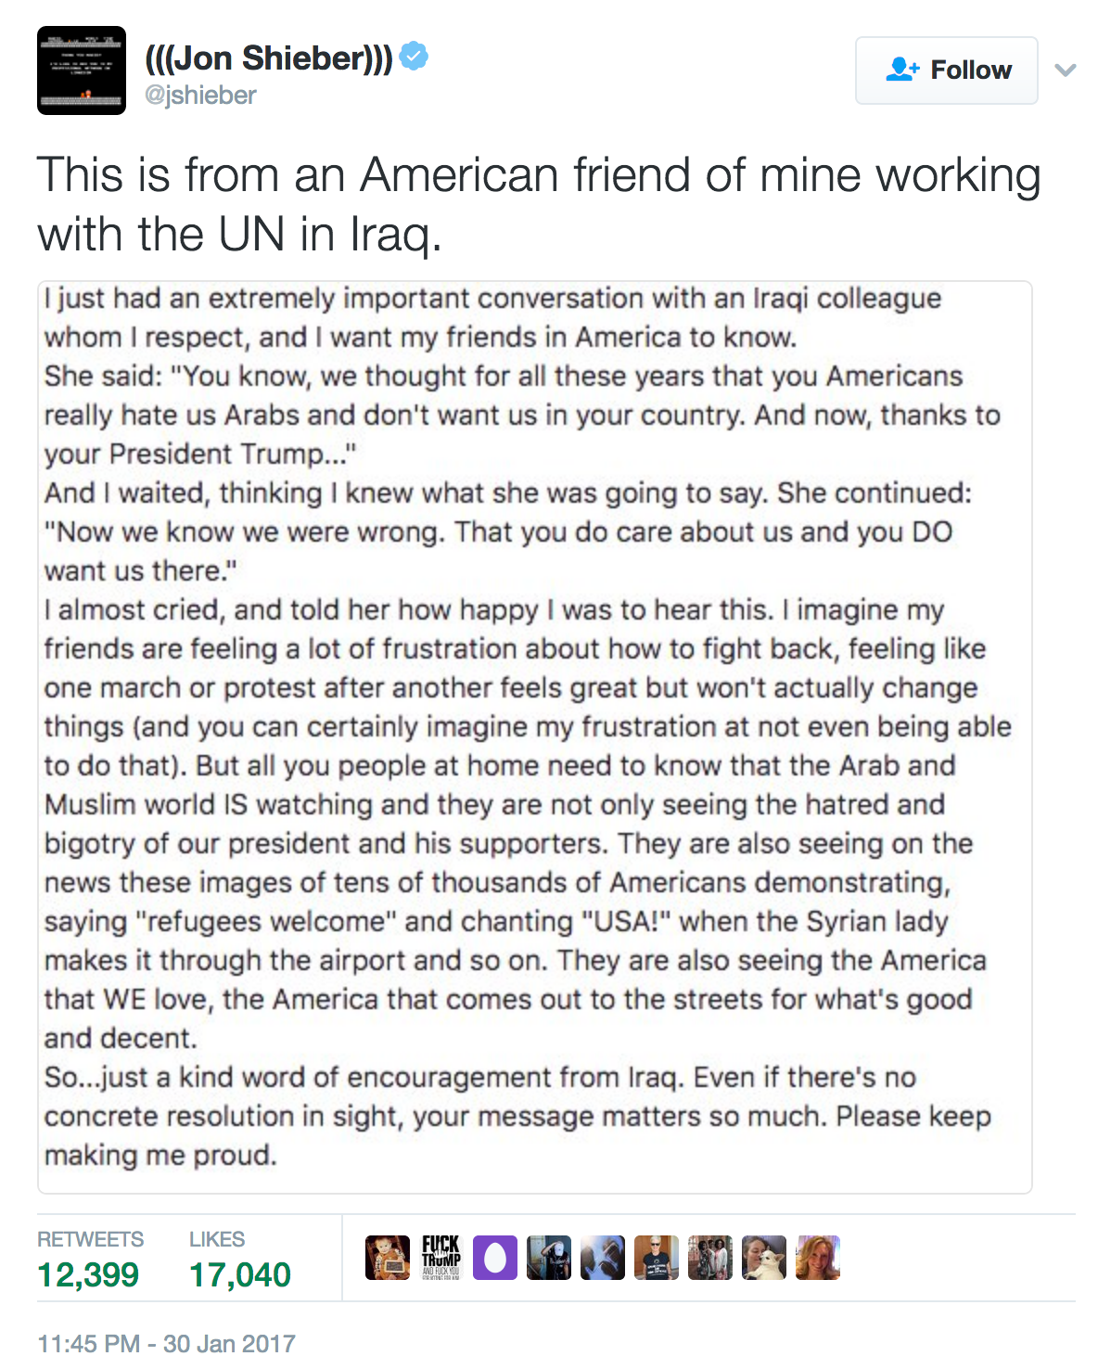1098x1369 pixels.
Task: View the Likes count 17,040
Action: (240, 1274)
